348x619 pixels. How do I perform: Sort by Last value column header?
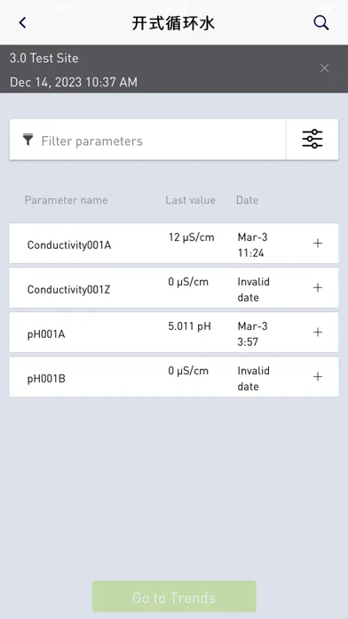[x=190, y=200]
